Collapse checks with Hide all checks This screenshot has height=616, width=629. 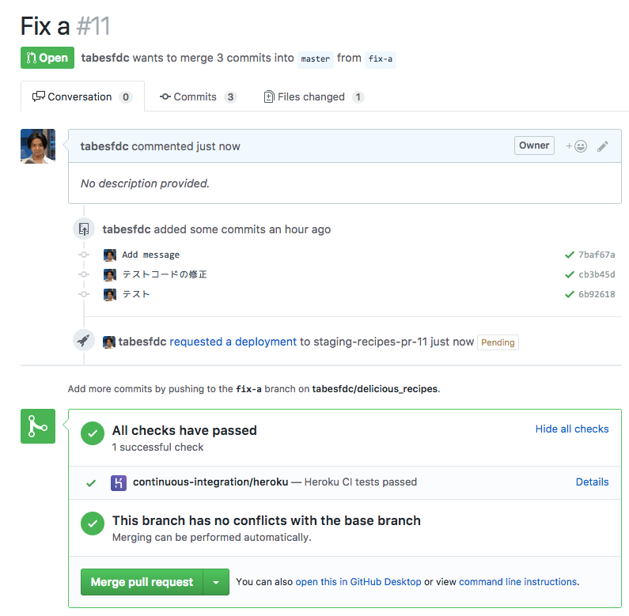click(572, 429)
